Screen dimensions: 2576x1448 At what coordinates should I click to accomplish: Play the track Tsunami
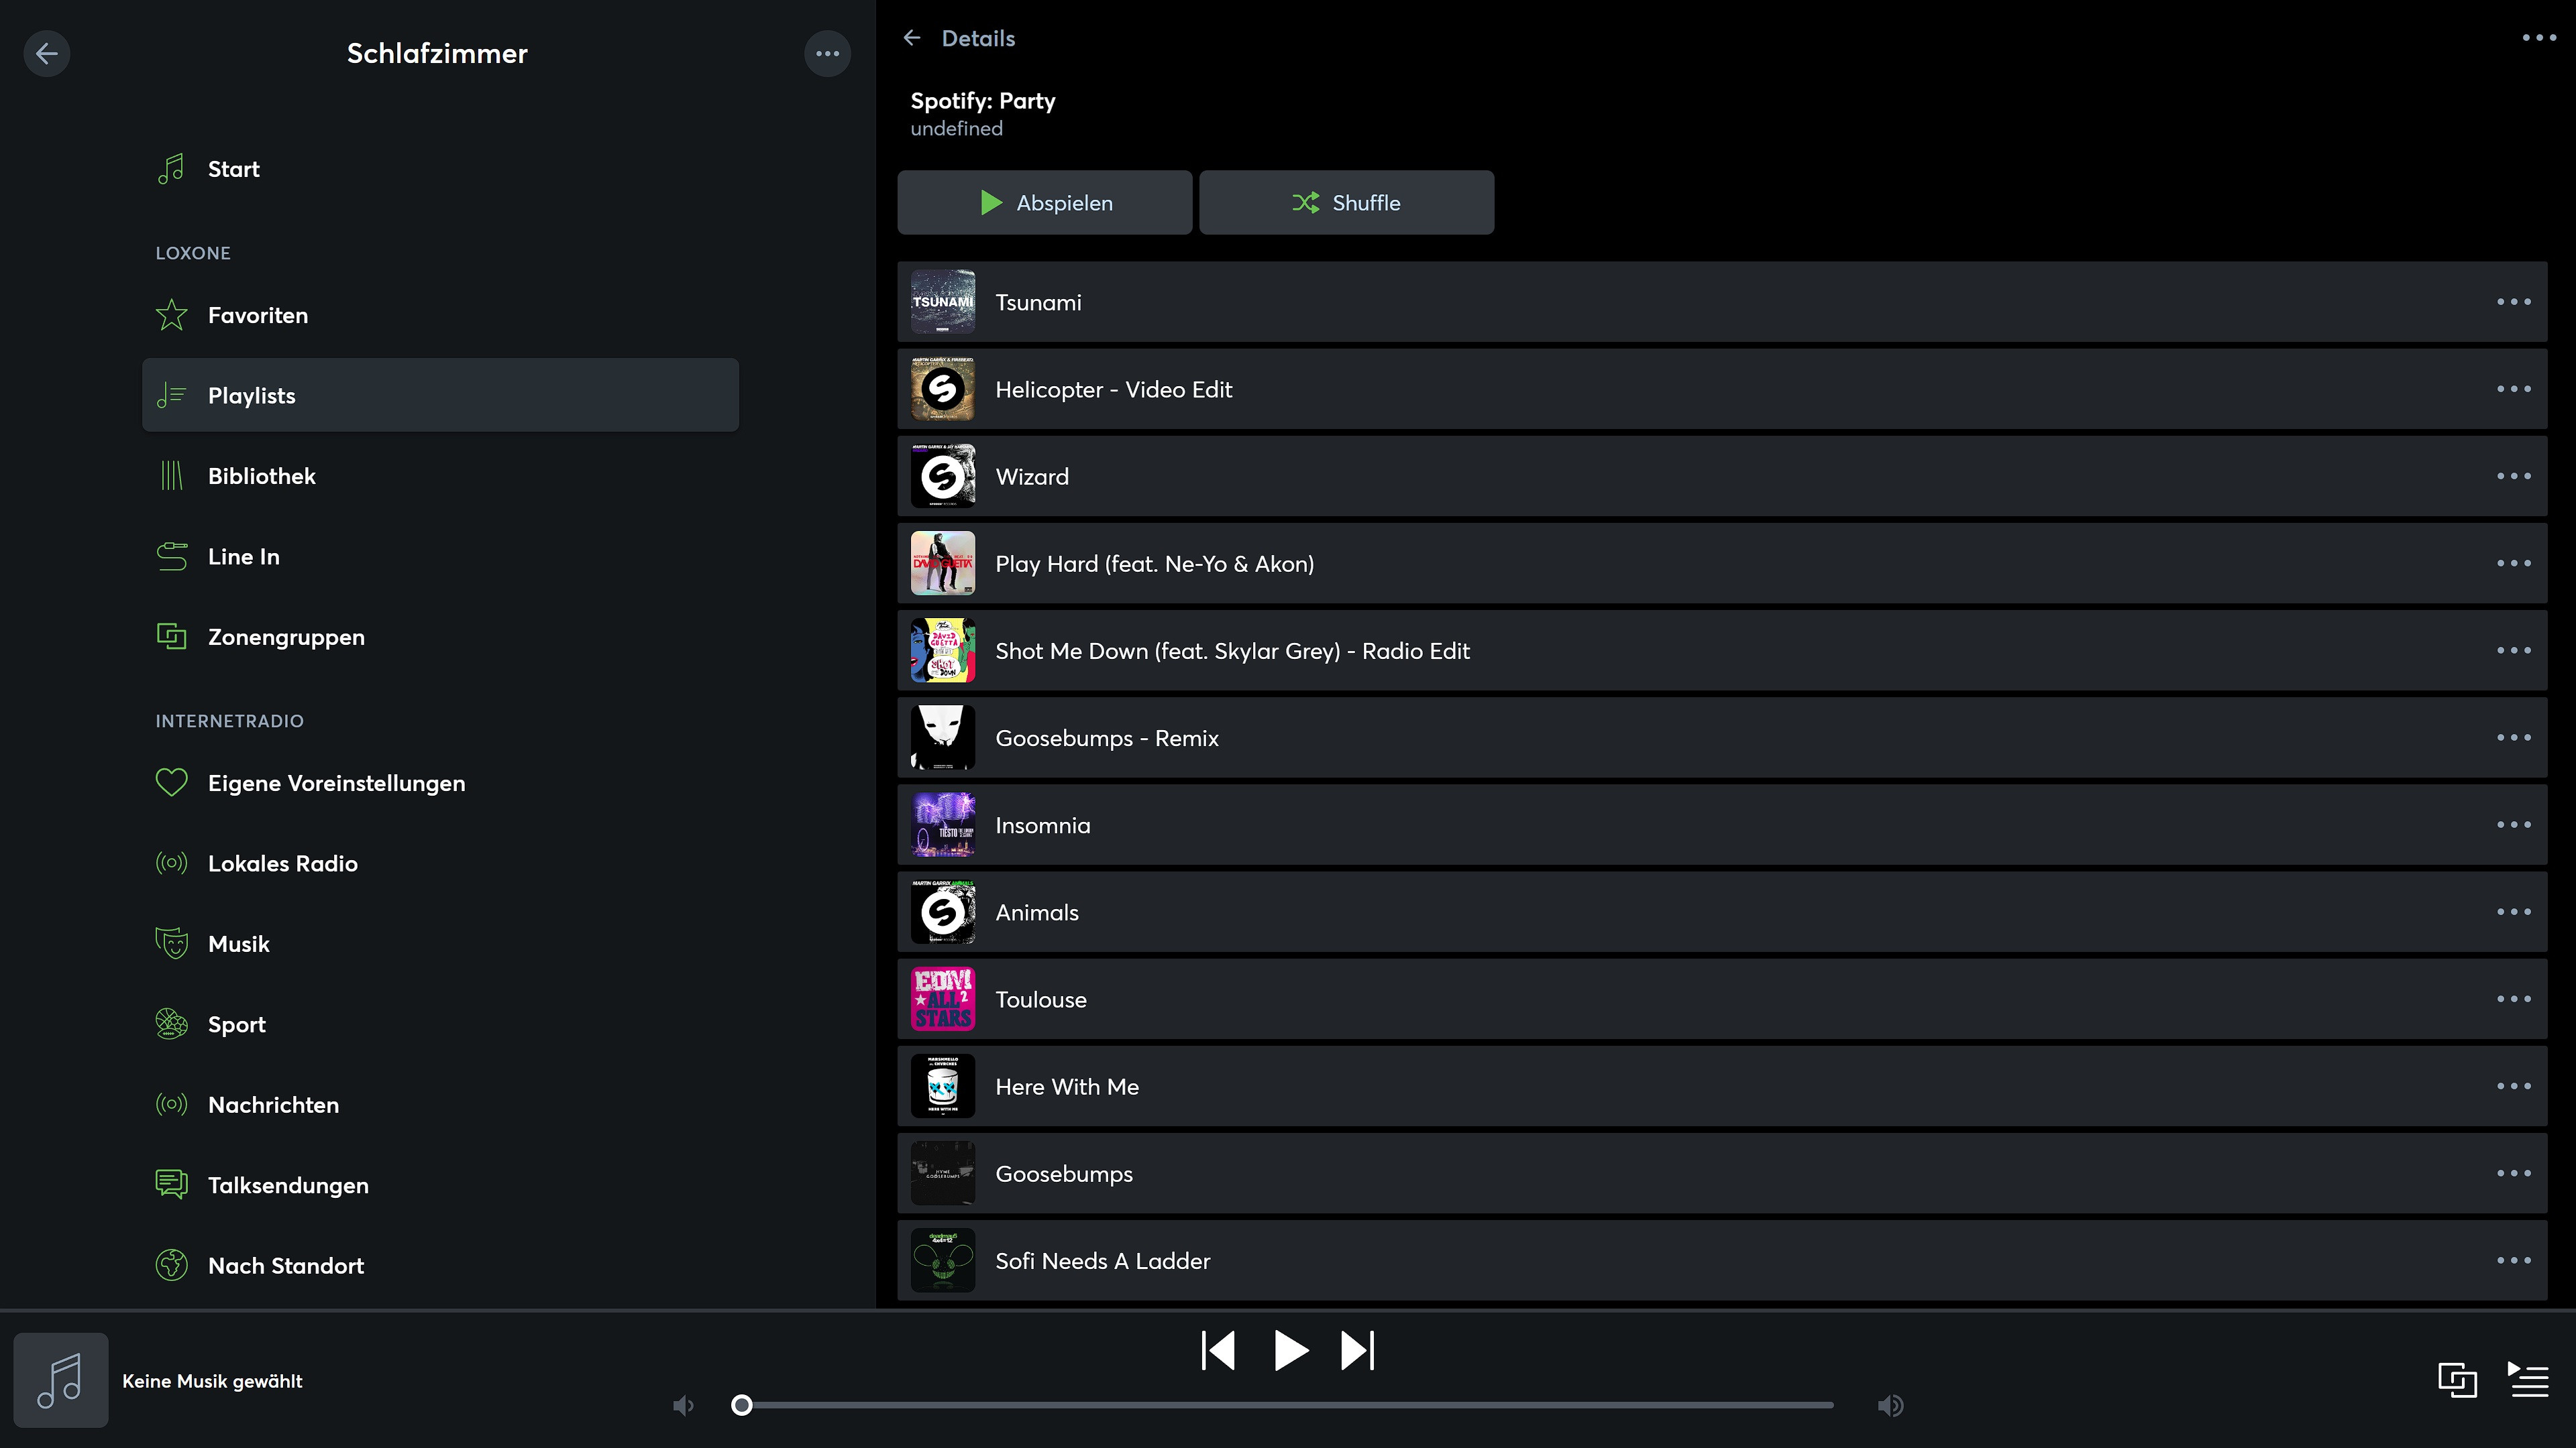(x=1722, y=302)
